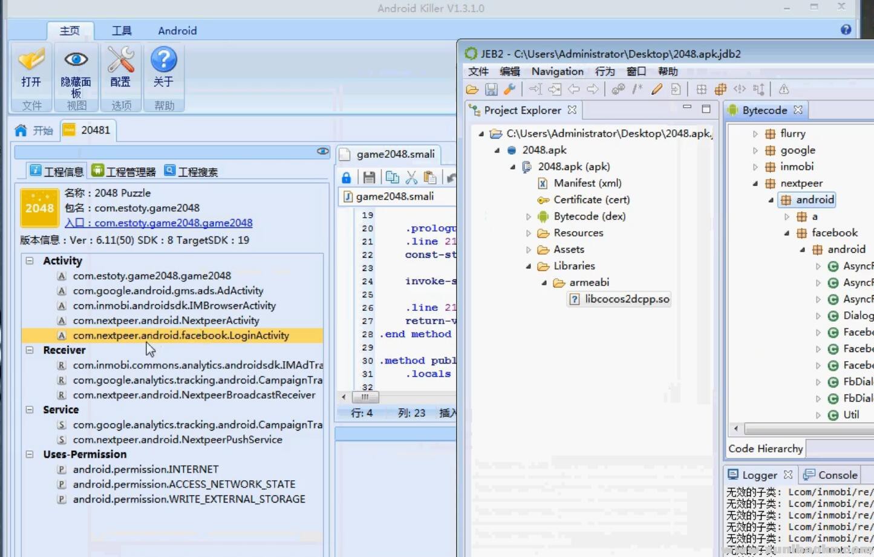Click the 关于 about question mark icon
Image resolution: width=874 pixels, height=557 pixels.
pyautogui.click(x=163, y=60)
